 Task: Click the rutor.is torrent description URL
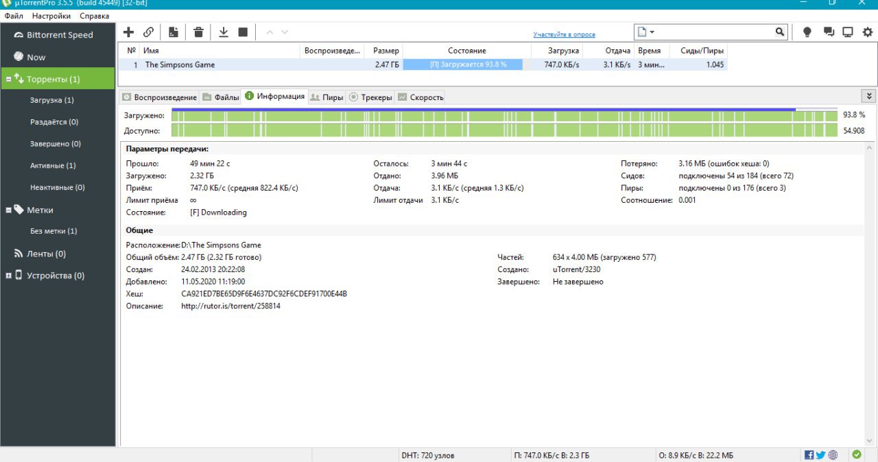click(x=230, y=306)
